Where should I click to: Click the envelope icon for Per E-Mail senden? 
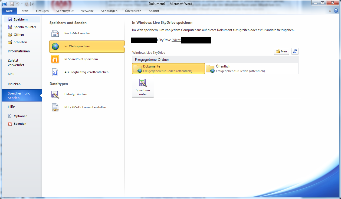coord(55,33)
